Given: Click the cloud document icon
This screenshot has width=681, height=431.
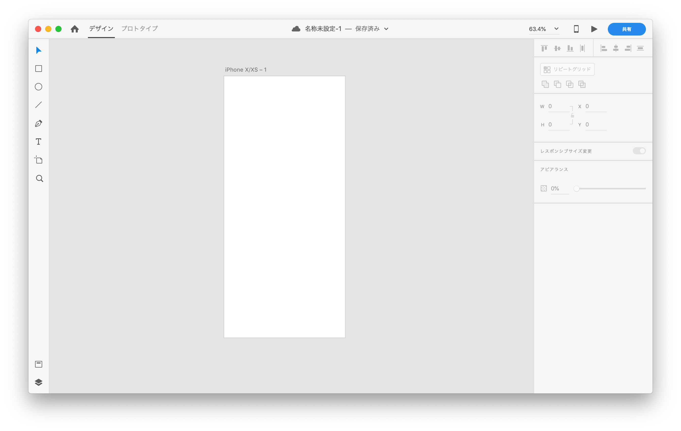Looking at the screenshot, I should pos(296,29).
